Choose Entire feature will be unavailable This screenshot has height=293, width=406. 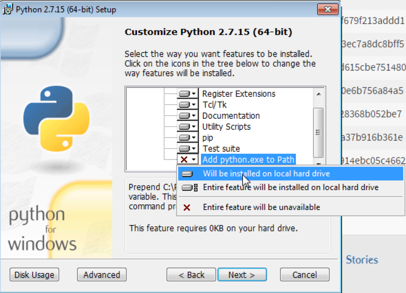tap(290, 207)
